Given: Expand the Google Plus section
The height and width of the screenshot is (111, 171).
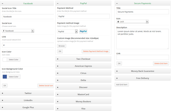Looking at the screenshot, I should click(x=27, y=107).
